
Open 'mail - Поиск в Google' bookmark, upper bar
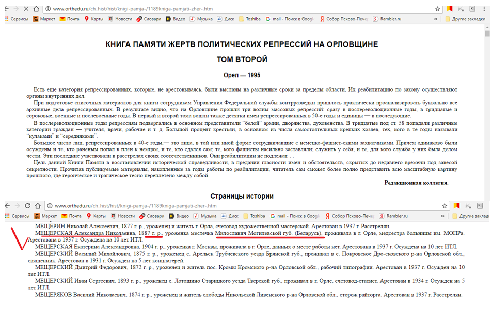[290, 19]
